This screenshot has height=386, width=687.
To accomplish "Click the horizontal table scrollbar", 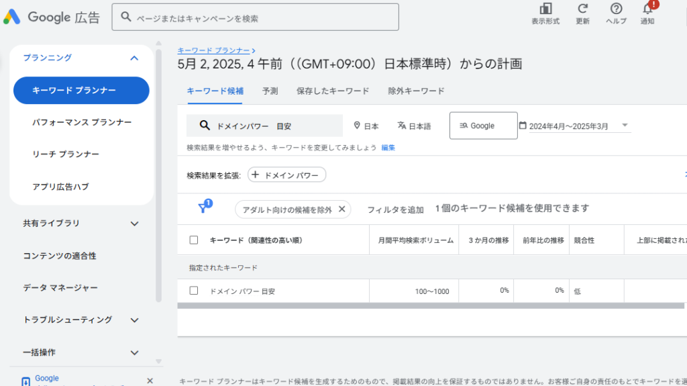I will point(431,305).
